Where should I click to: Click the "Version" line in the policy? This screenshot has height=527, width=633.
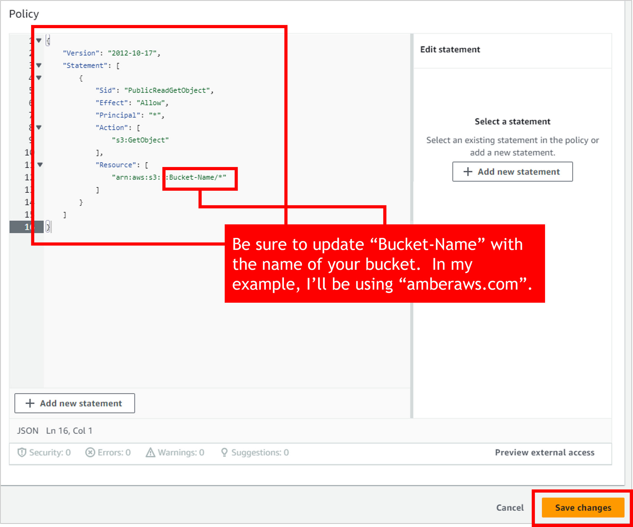[112, 53]
